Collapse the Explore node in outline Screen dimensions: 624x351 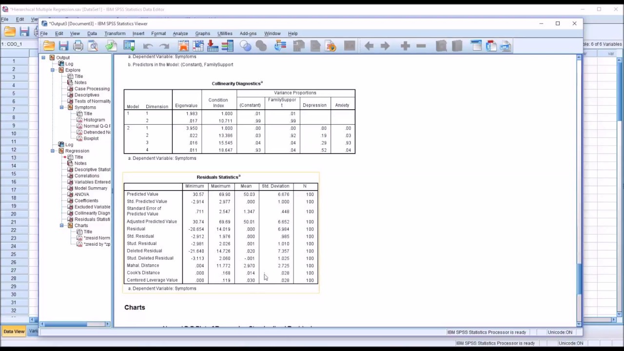pos(53,70)
